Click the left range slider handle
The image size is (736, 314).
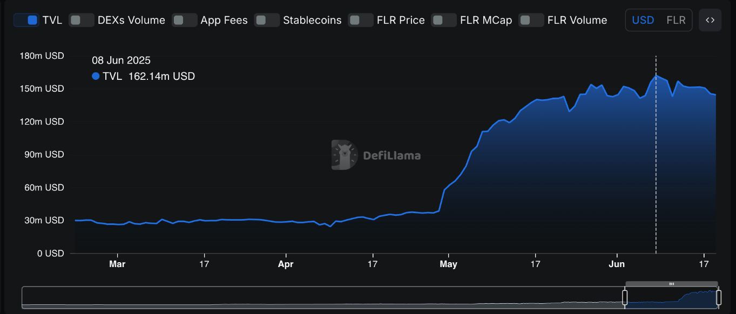(x=625, y=297)
